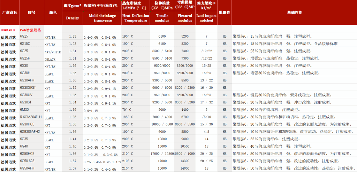Viewport: 357px width, 172px height.
Task: Select the 厂商商标 header cell
Action: [9, 13]
